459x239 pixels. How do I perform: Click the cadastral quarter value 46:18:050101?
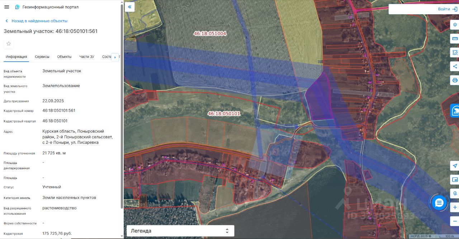pos(55,121)
